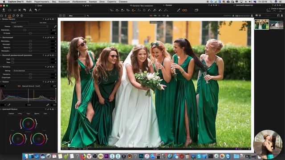Click the Undo arrow icon

36,10
